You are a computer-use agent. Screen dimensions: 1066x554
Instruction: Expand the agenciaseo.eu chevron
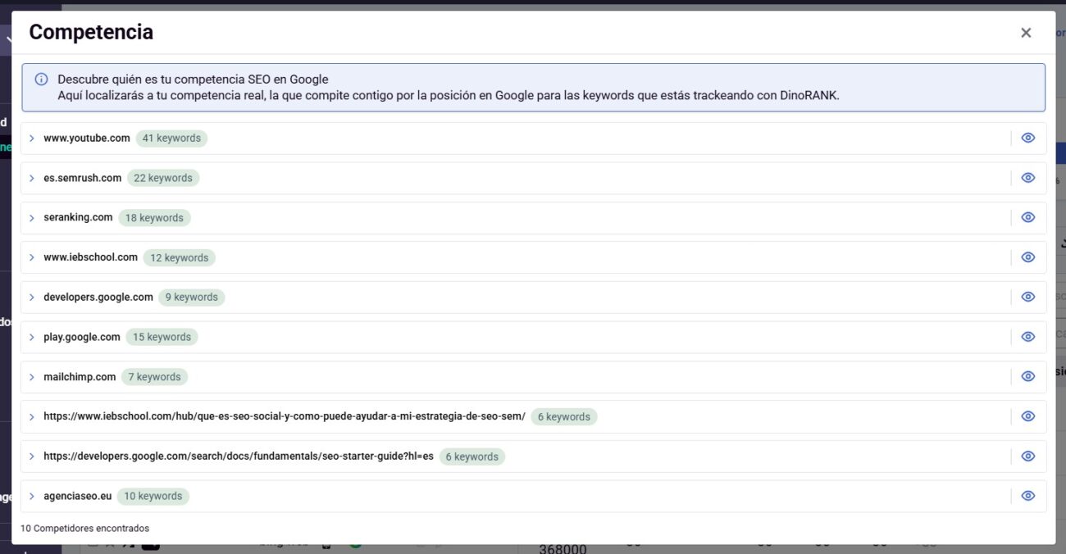click(32, 496)
